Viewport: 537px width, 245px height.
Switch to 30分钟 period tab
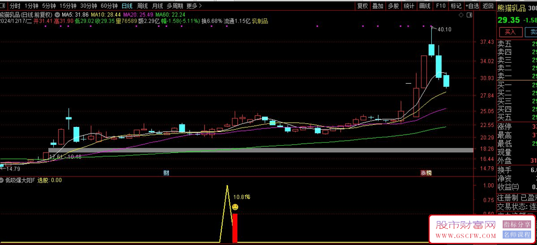[x=89, y=6]
